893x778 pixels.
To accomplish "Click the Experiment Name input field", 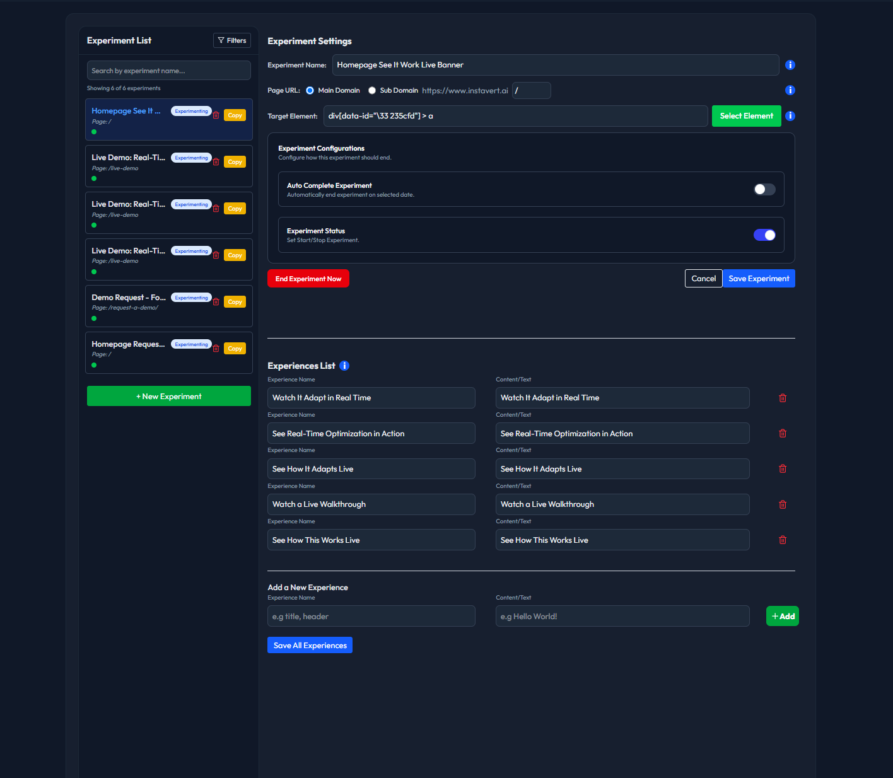I will [556, 65].
